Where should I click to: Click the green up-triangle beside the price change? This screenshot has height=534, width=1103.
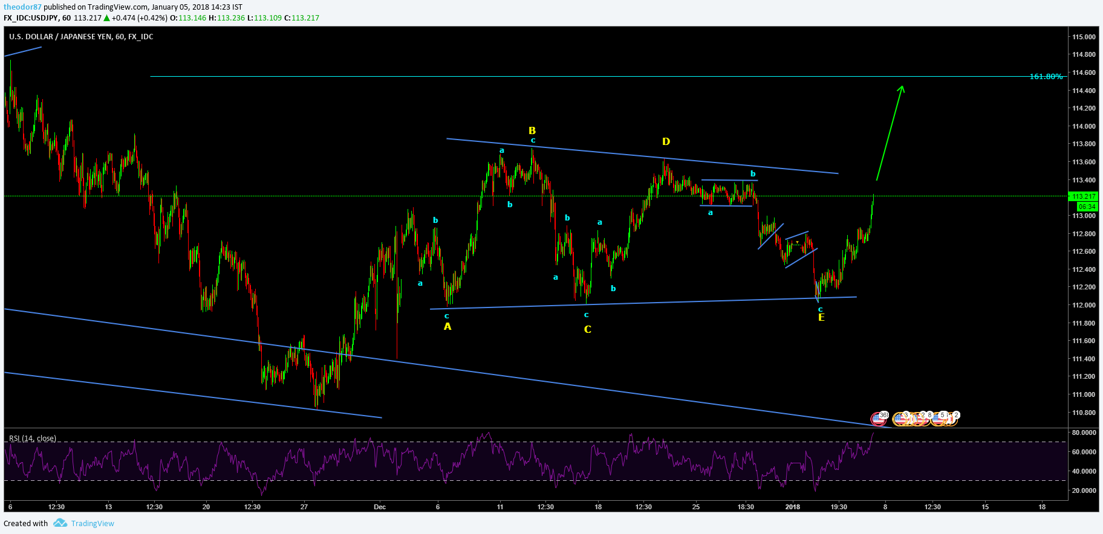tap(108, 18)
